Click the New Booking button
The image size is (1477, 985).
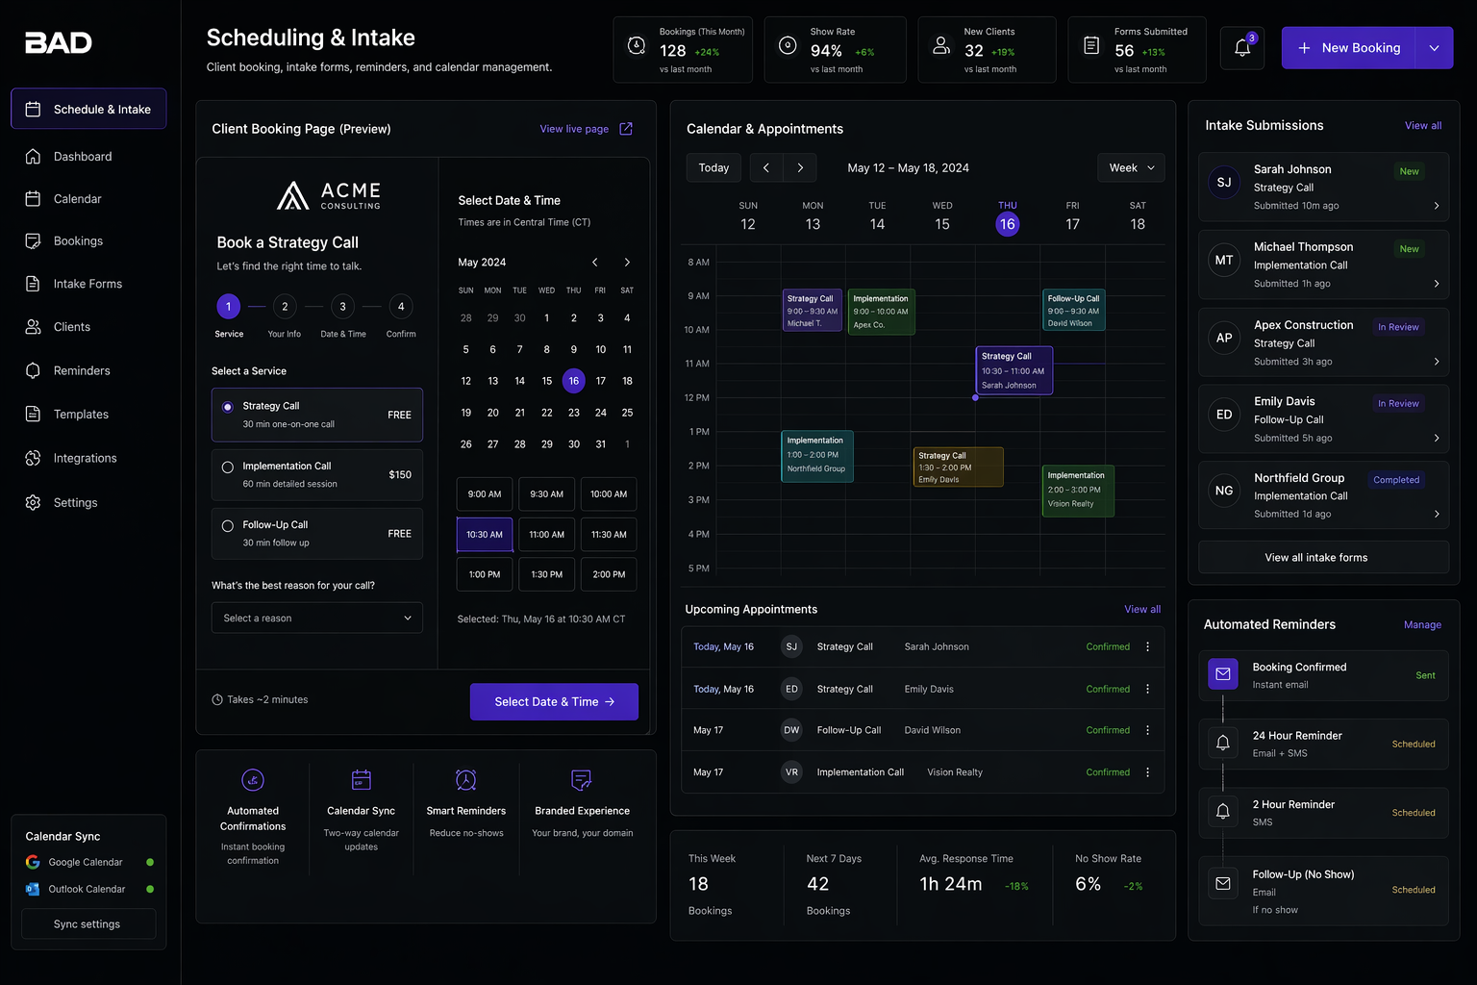coord(1348,48)
